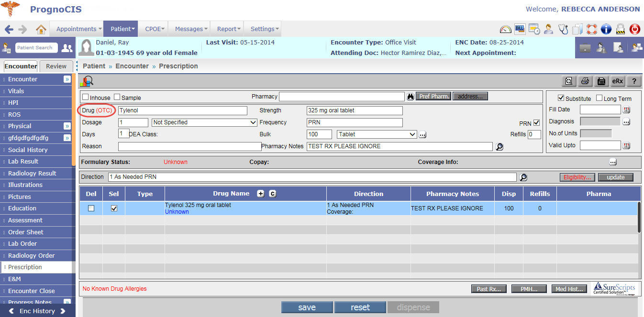
Task: Expand the Encounter sidebar section arrow
Action: (x=67, y=79)
